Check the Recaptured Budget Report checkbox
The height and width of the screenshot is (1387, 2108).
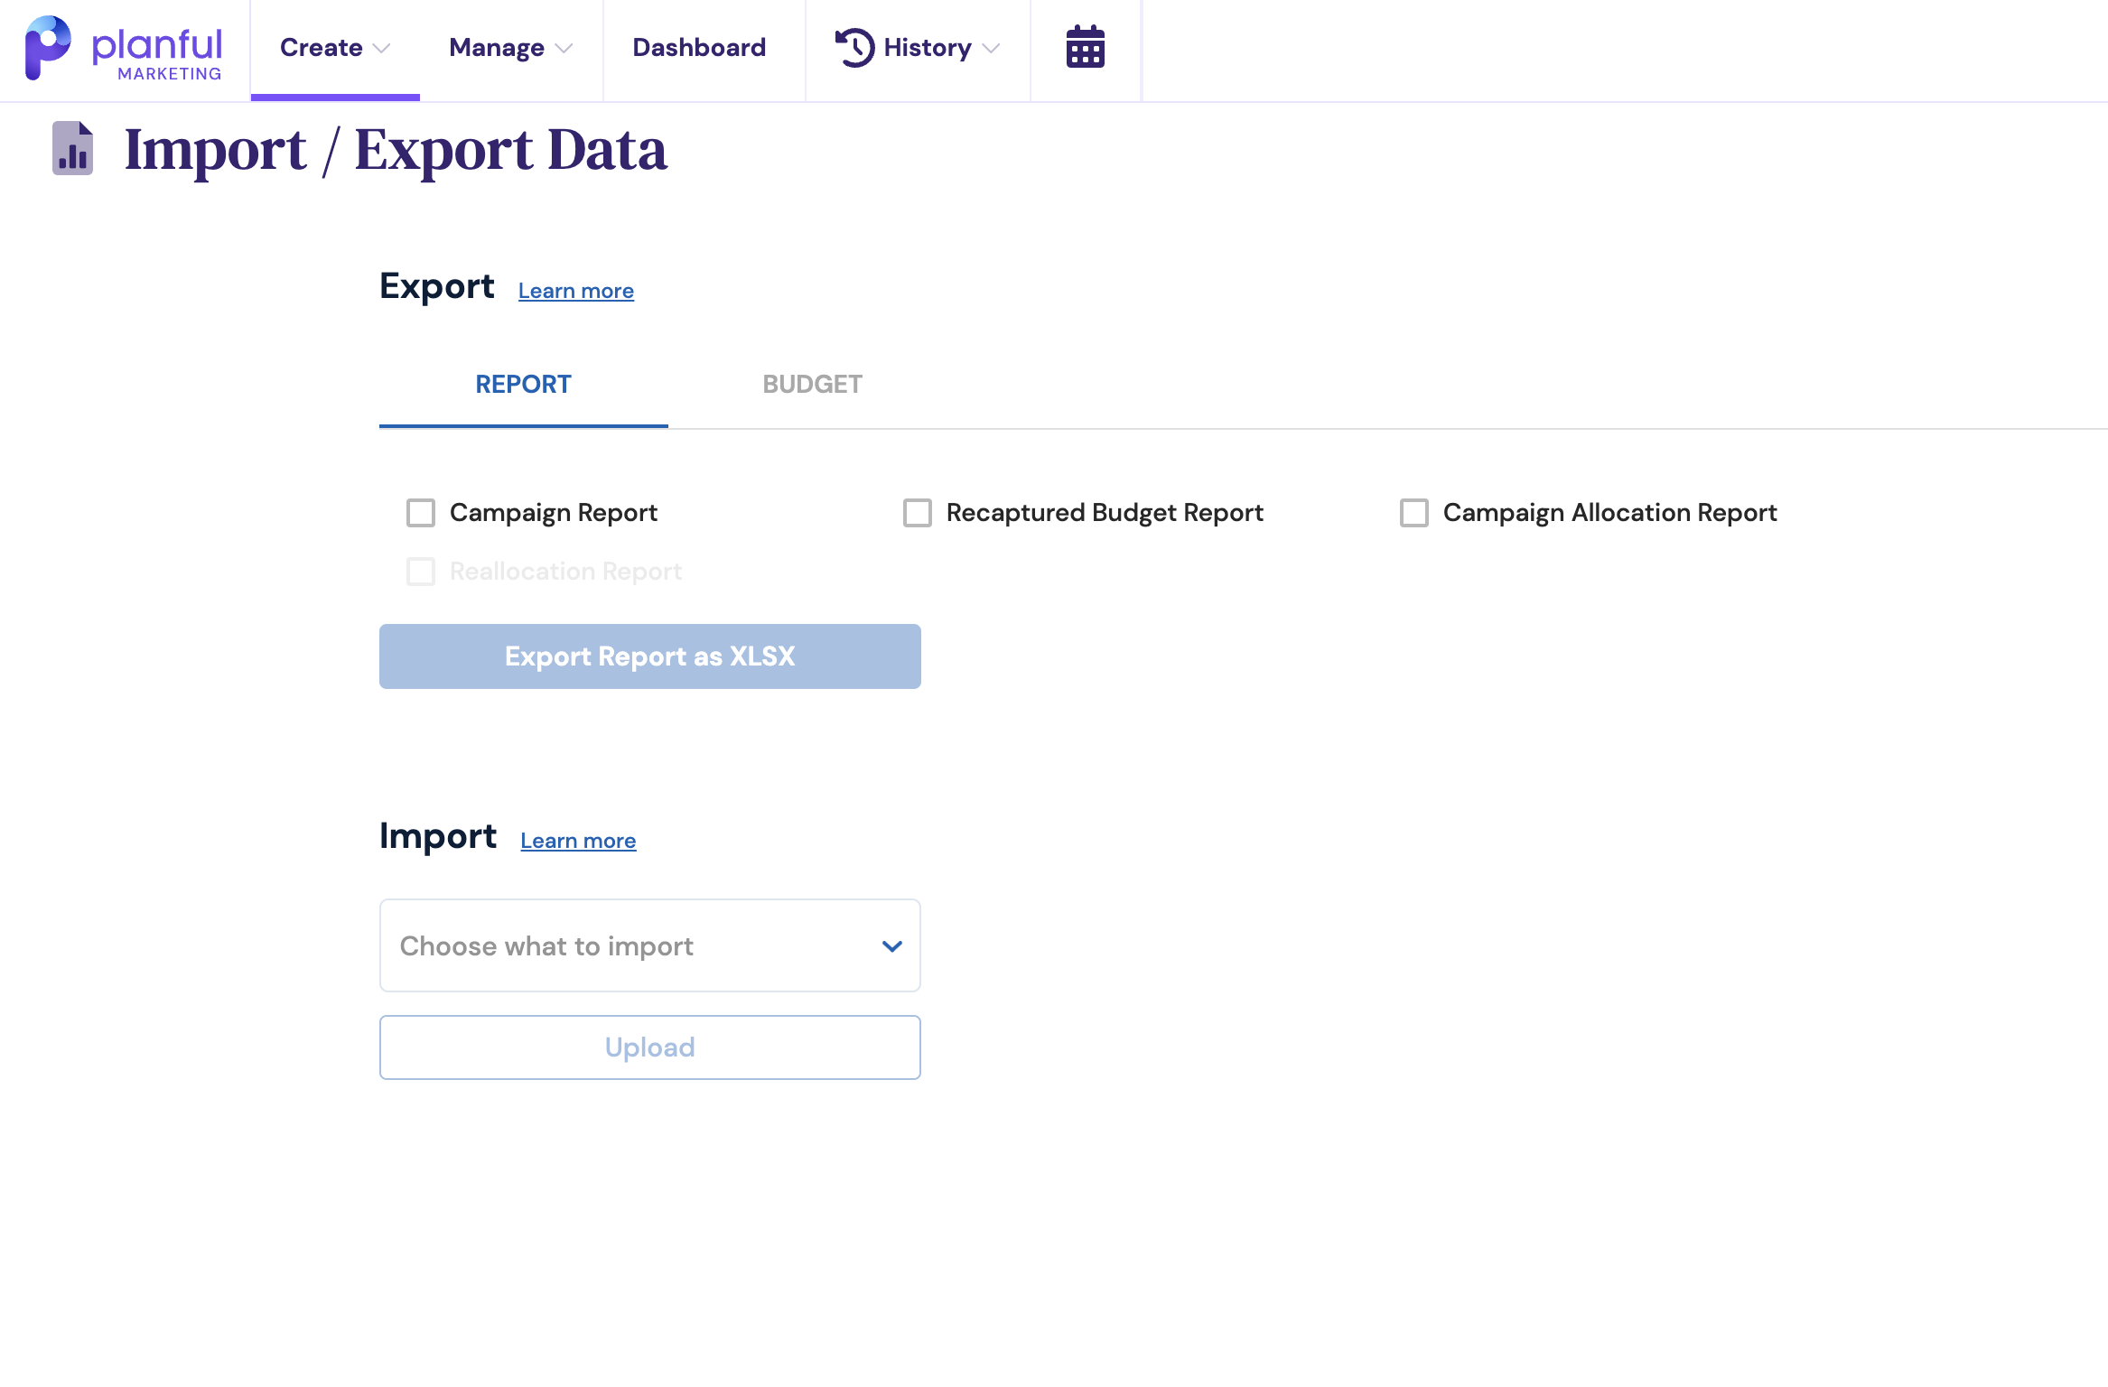pos(918,513)
